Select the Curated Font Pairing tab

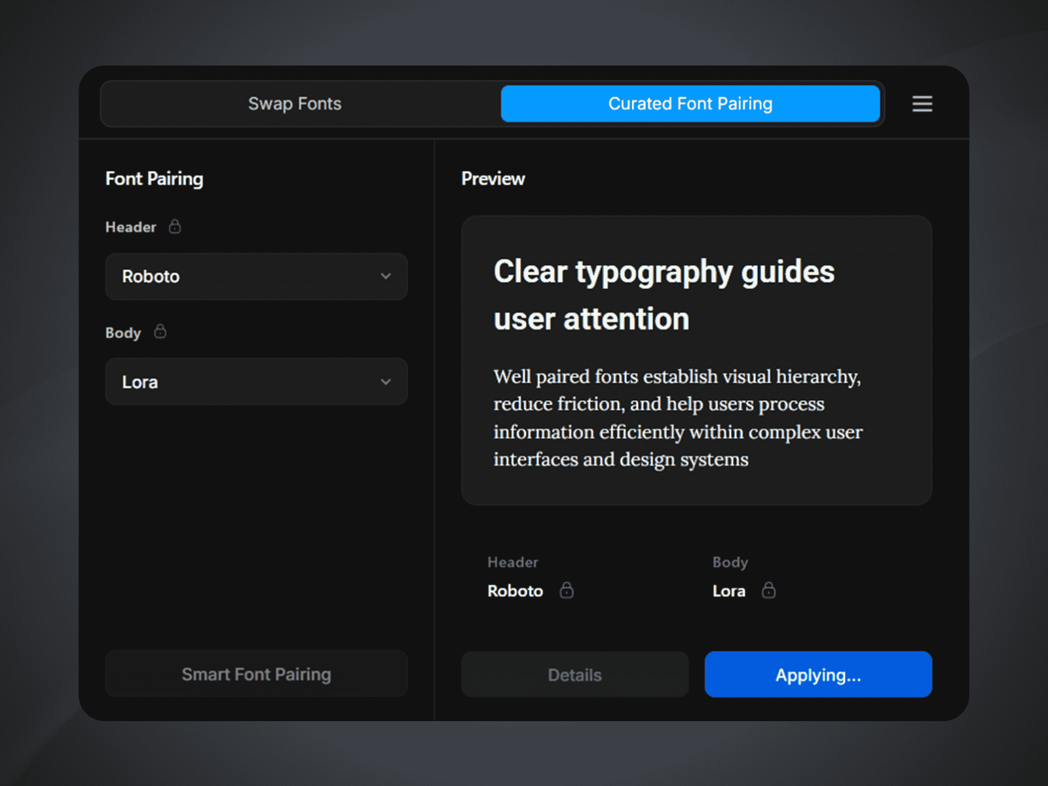click(690, 103)
